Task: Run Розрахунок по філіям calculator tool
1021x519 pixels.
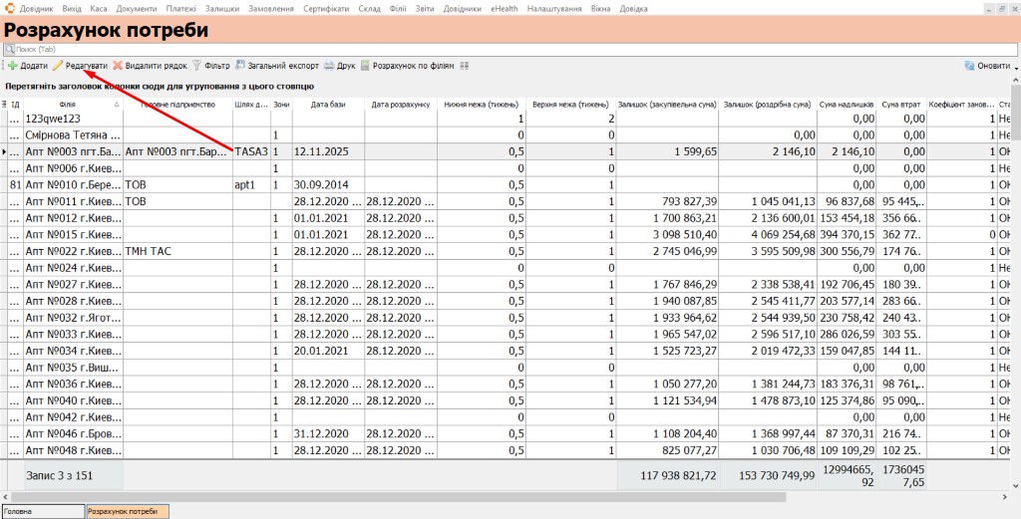Action: click(365, 66)
